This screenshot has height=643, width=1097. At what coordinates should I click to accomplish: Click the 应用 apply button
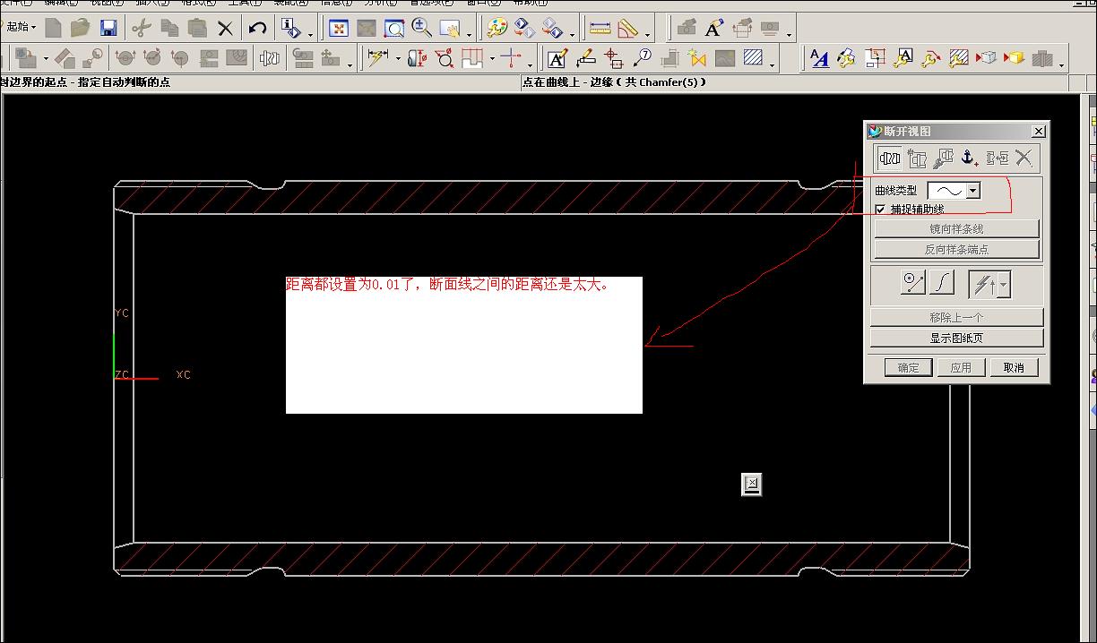[x=961, y=368]
